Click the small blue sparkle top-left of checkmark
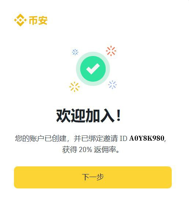This screenshot has height=212, width=189. click(x=75, y=52)
